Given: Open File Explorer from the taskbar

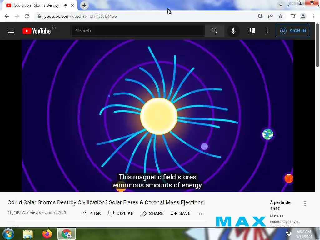Looking at the screenshot, I should point(28,234).
